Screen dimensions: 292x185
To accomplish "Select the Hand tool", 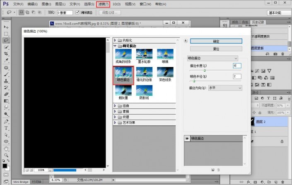I will tap(6, 148).
